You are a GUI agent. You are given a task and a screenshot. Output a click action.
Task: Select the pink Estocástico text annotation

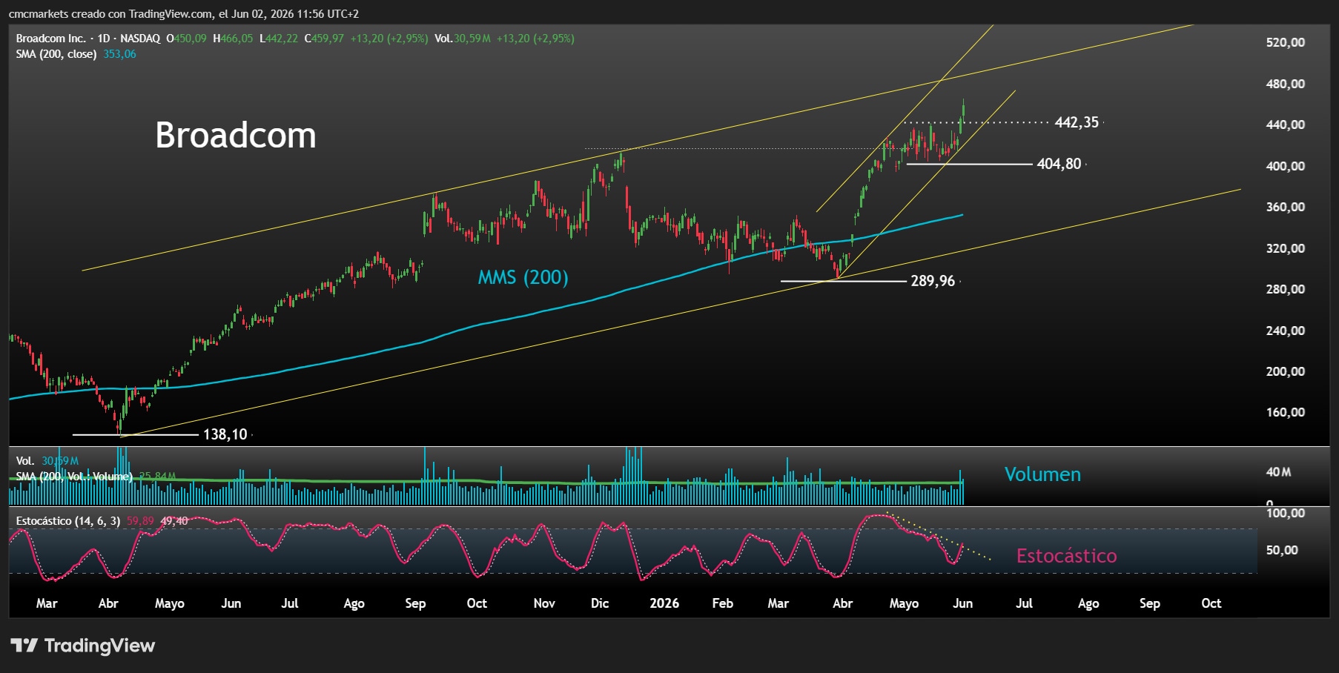pos(1066,556)
